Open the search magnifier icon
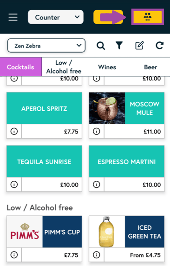The height and width of the screenshot is (266, 170). (x=101, y=46)
